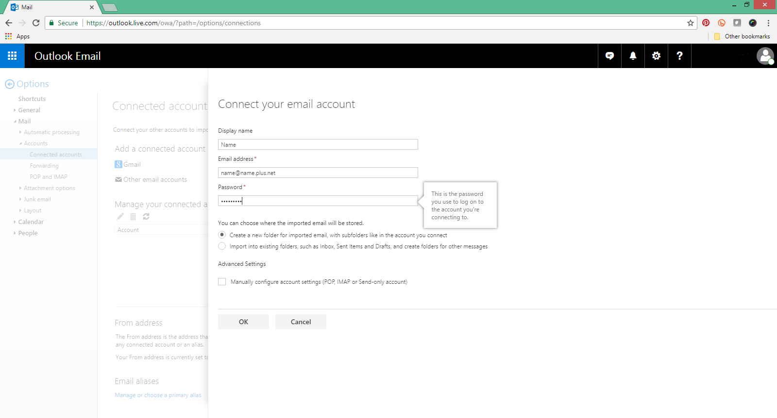Click the Display name input field

pos(318,144)
